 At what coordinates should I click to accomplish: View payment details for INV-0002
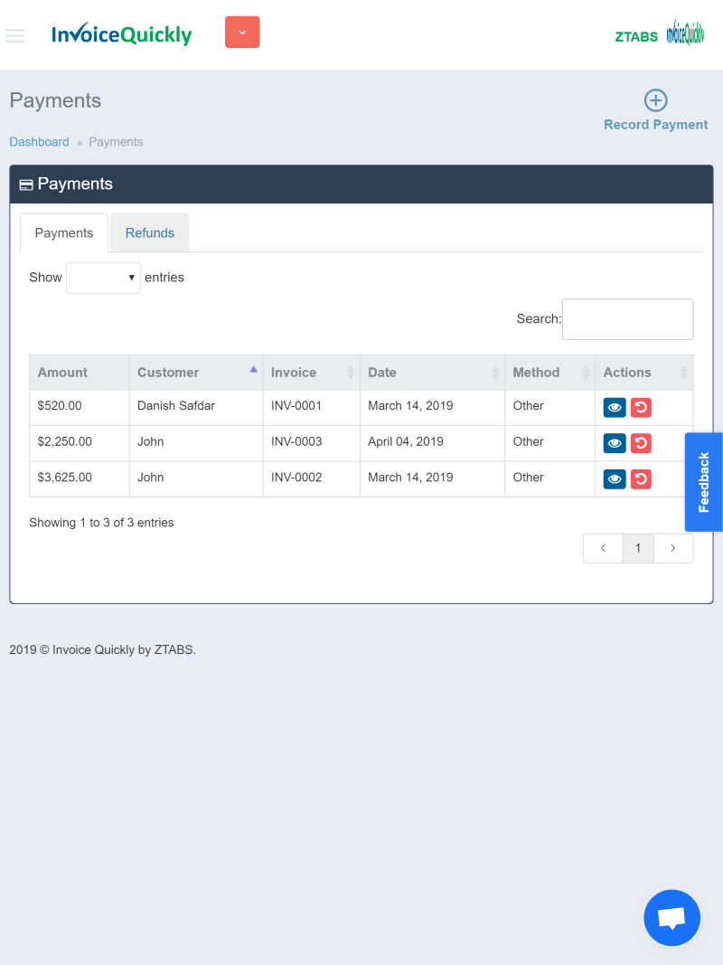point(615,478)
